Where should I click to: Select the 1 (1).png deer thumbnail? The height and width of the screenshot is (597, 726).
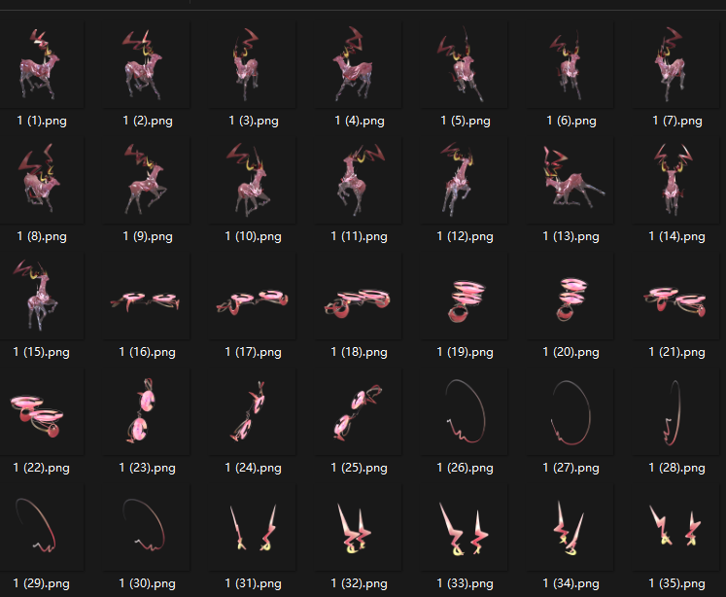click(x=42, y=66)
